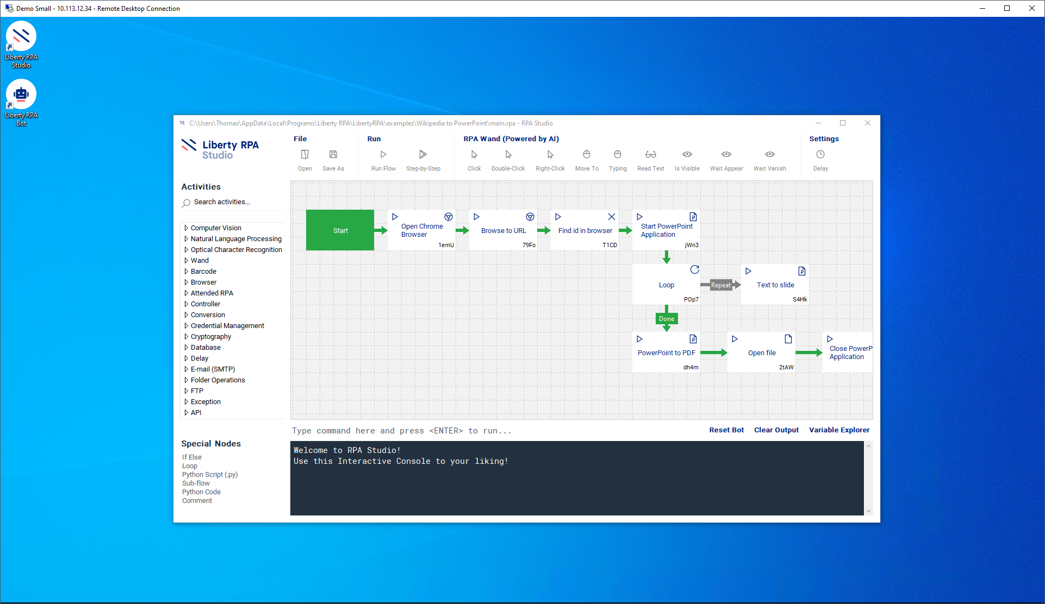Pick the Is Visible eye icon
The width and height of the screenshot is (1045, 604).
coord(687,155)
